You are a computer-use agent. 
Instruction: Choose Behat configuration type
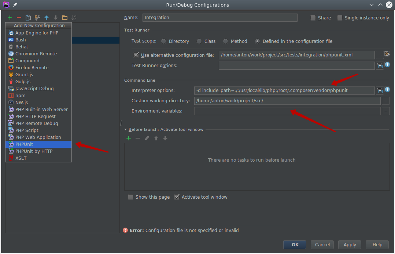pyautogui.click(x=38, y=47)
